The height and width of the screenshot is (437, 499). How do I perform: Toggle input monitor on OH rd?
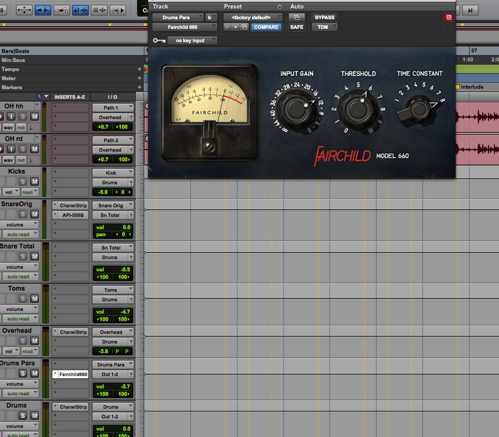(11, 149)
